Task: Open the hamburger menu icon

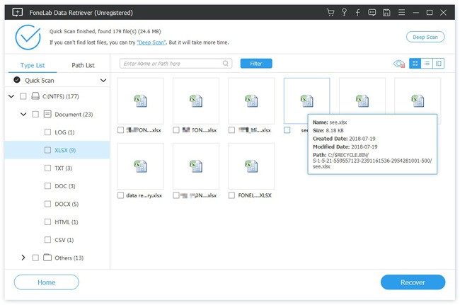Action: point(401,12)
